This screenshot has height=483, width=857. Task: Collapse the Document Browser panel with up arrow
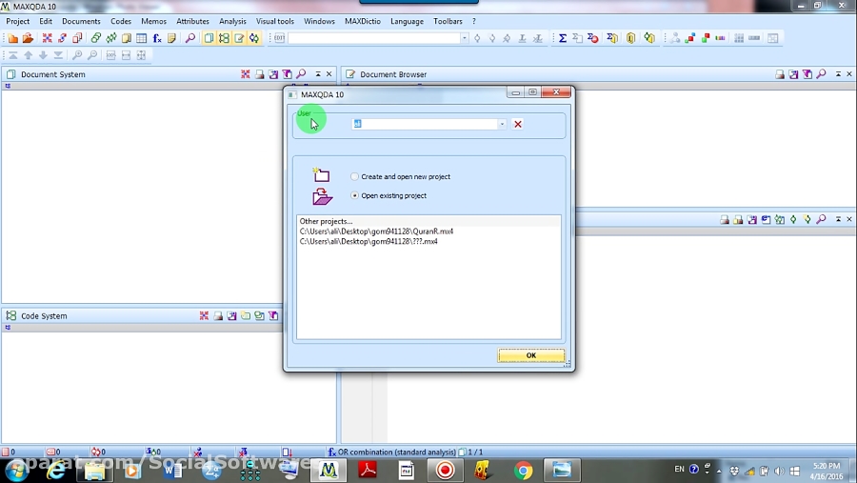[x=838, y=74]
